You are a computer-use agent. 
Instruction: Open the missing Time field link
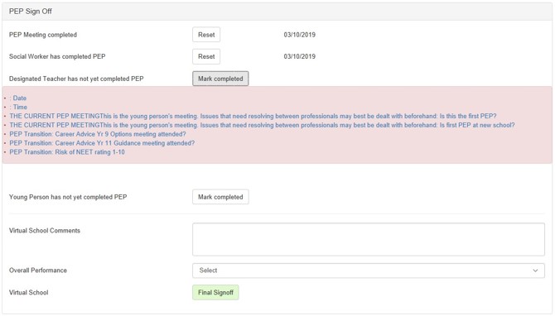(x=18, y=107)
